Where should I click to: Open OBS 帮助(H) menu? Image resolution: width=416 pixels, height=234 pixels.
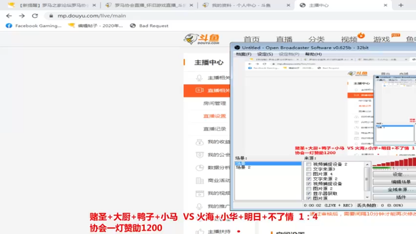[314, 54]
